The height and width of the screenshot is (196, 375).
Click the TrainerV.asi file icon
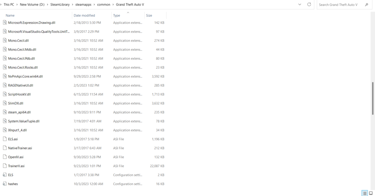tap(4, 166)
